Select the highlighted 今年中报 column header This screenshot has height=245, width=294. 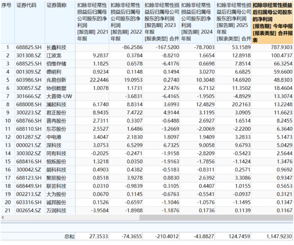coord(272,22)
